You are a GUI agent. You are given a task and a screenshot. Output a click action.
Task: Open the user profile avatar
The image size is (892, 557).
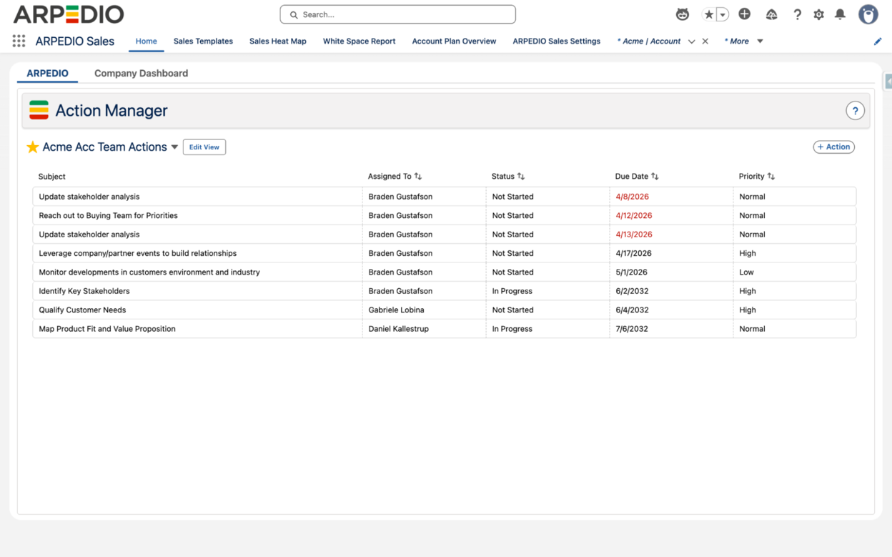[x=868, y=14]
